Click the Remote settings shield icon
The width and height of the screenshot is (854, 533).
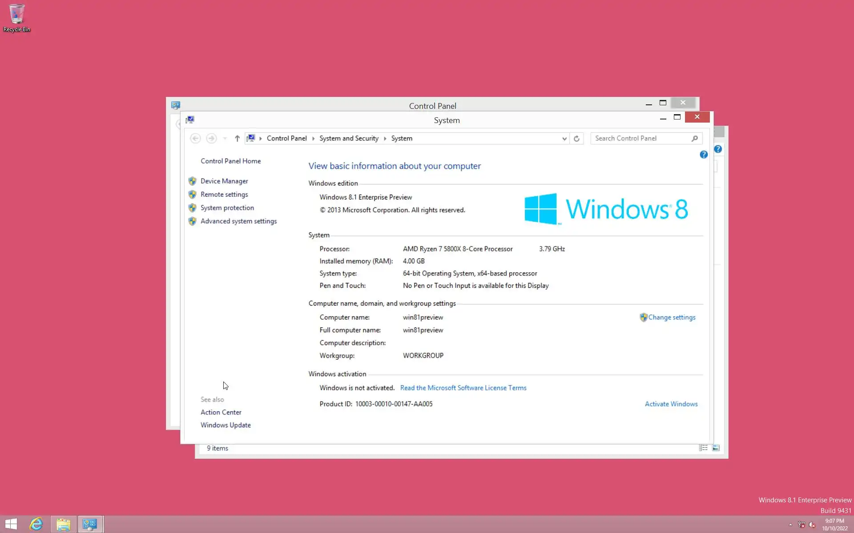[x=192, y=195]
